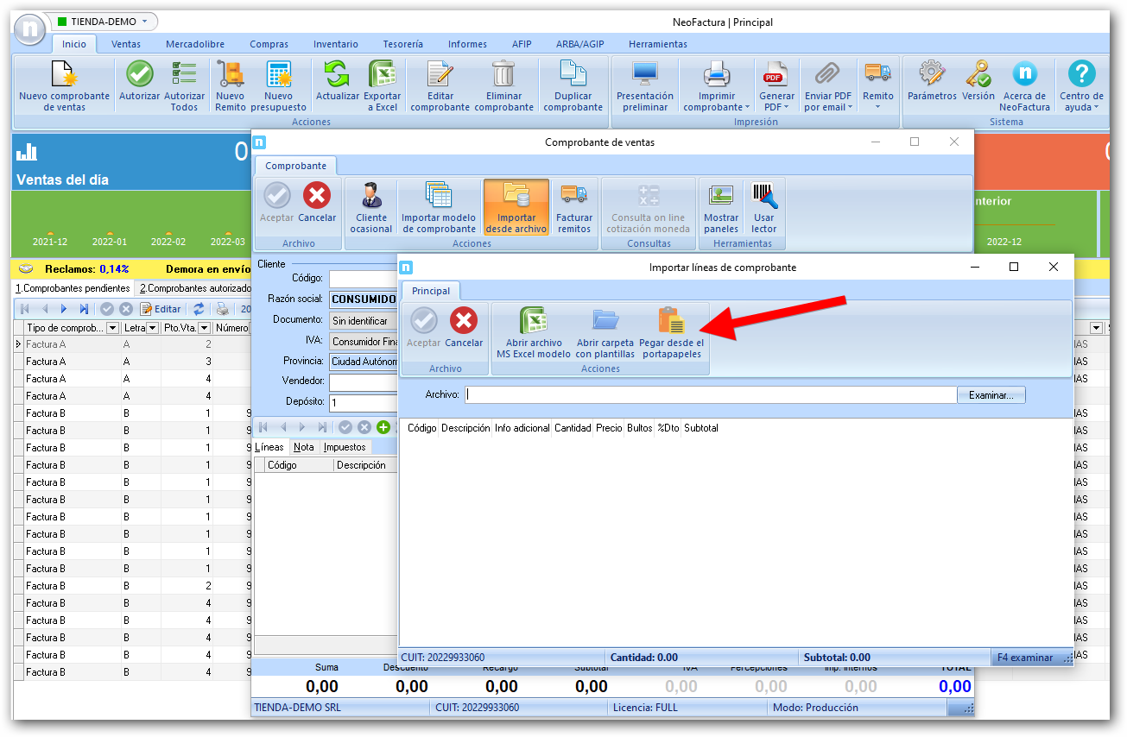Open Abrir archivo MS Excel modelo
Screen dimensions: 1127x737
coord(533,322)
